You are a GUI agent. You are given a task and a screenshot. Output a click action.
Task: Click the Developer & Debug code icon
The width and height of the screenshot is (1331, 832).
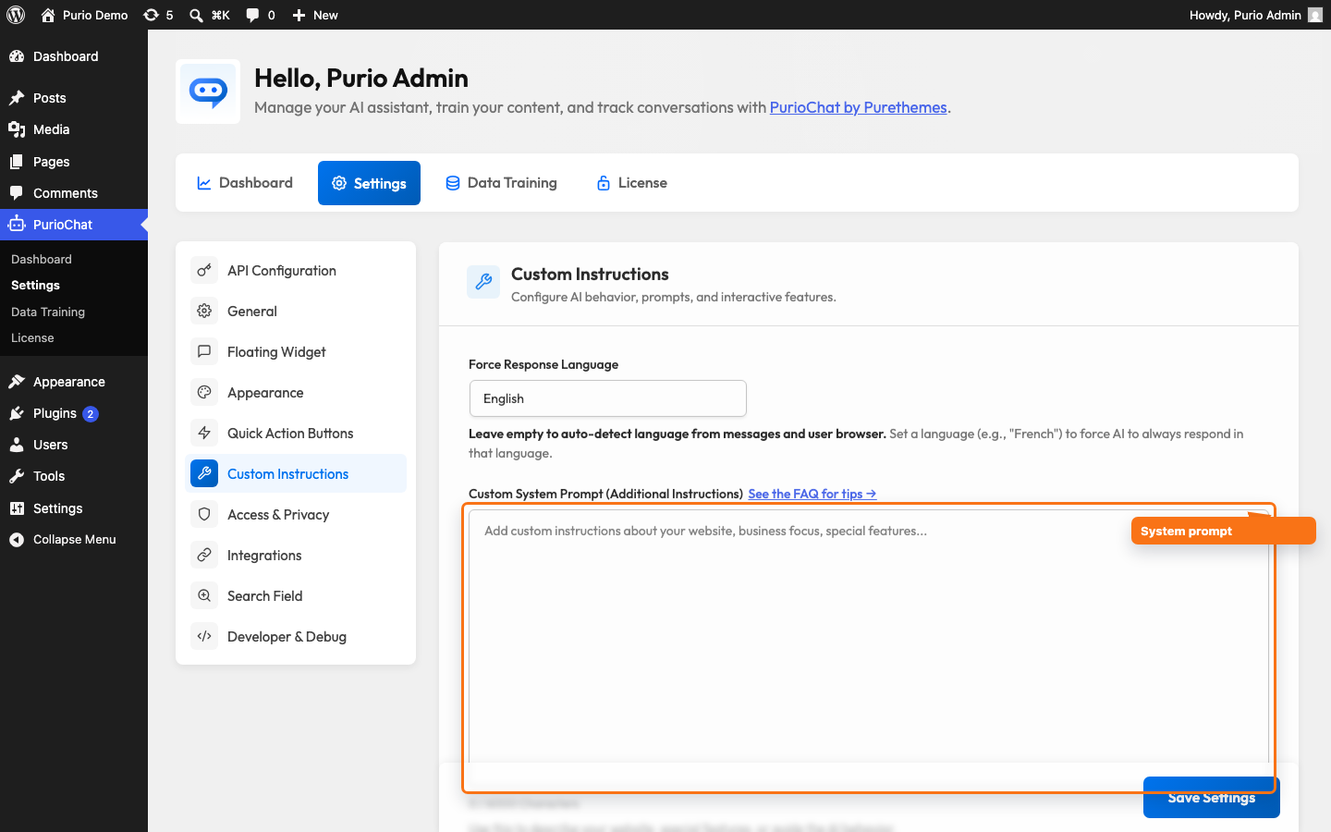(x=204, y=636)
